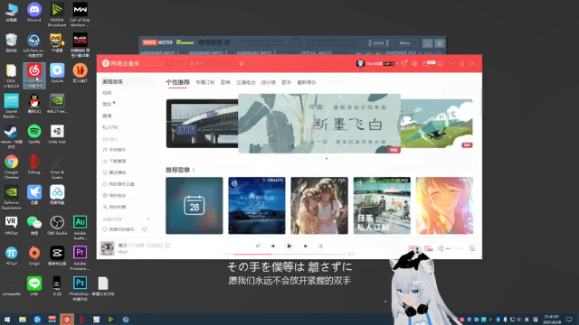This screenshot has height=325, width=579.
Task: Open the play queue list icon
Action: pyautogui.click(x=472, y=249)
